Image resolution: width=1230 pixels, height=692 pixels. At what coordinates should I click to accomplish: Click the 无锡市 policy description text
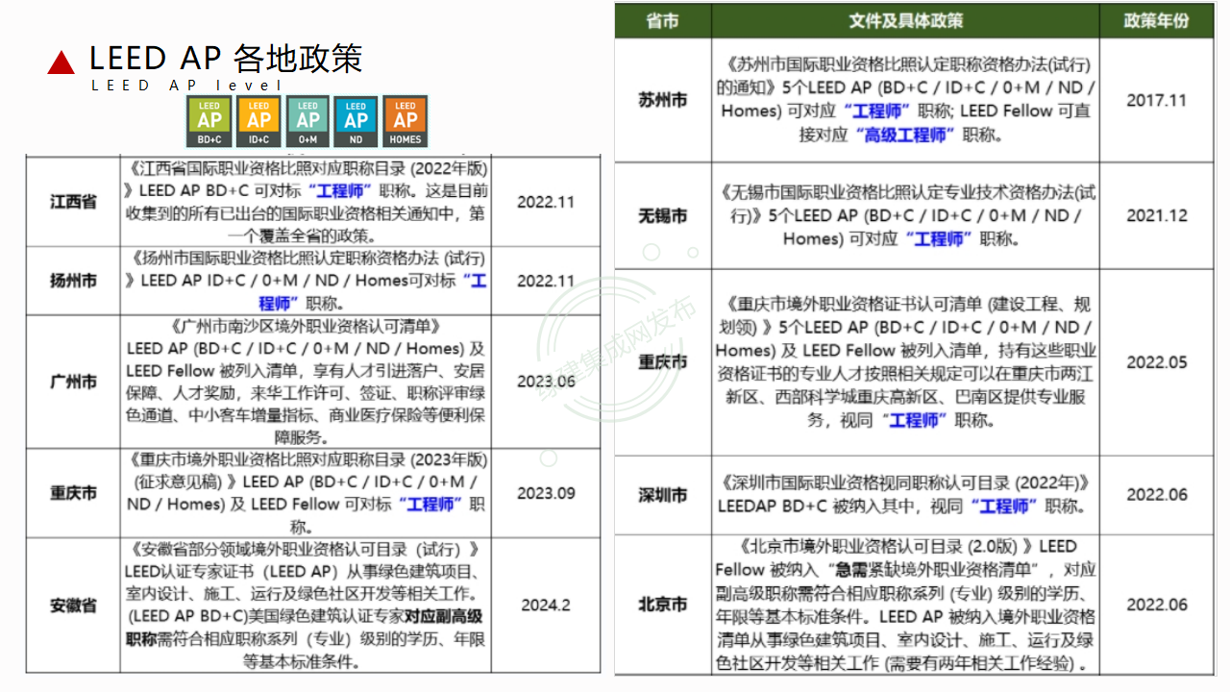coord(905,215)
